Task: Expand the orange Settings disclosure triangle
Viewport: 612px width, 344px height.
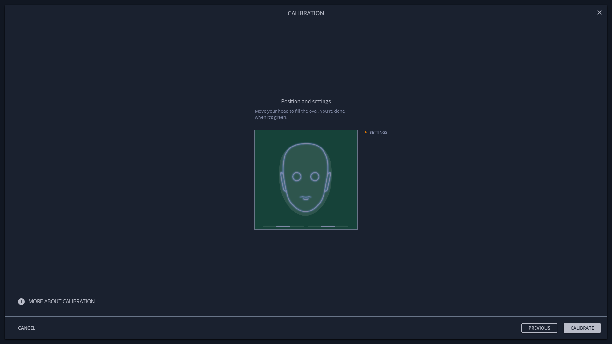Action: point(366,132)
